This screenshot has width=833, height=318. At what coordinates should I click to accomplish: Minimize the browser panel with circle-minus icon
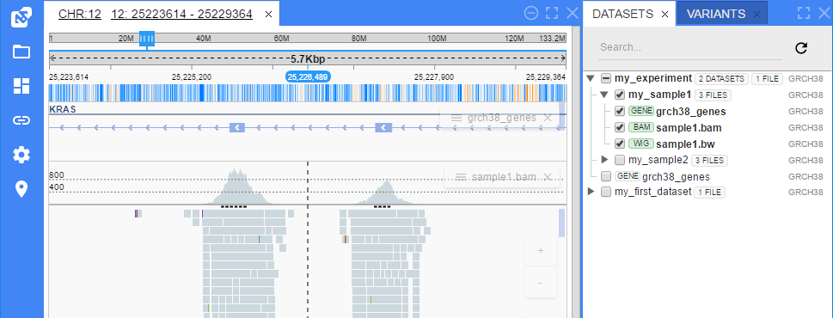(x=530, y=13)
